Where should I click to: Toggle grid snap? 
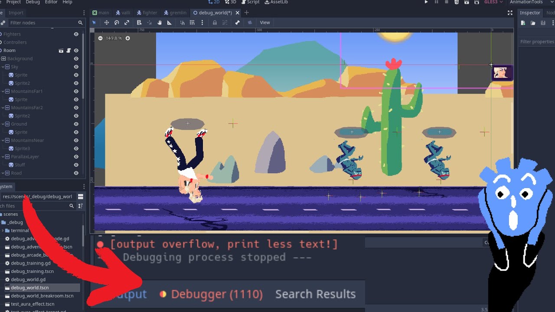coord(192,23)
